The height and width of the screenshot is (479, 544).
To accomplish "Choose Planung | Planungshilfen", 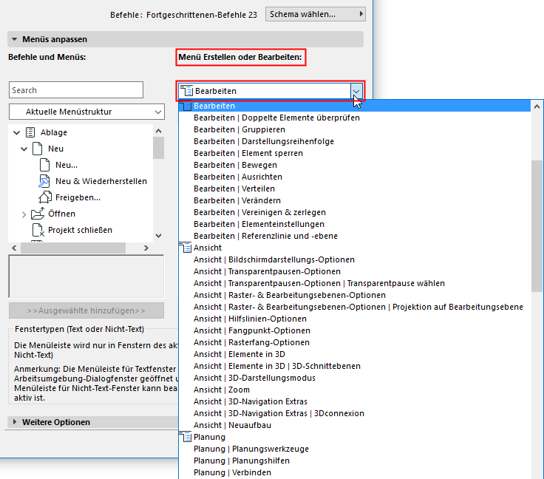I will click(242, 461).
